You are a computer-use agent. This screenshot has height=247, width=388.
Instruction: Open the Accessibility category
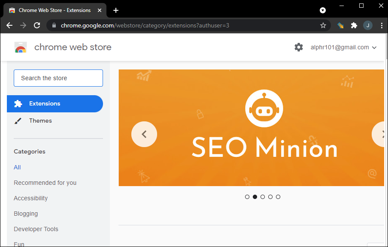pyautogui.click(x=30, y=198)
